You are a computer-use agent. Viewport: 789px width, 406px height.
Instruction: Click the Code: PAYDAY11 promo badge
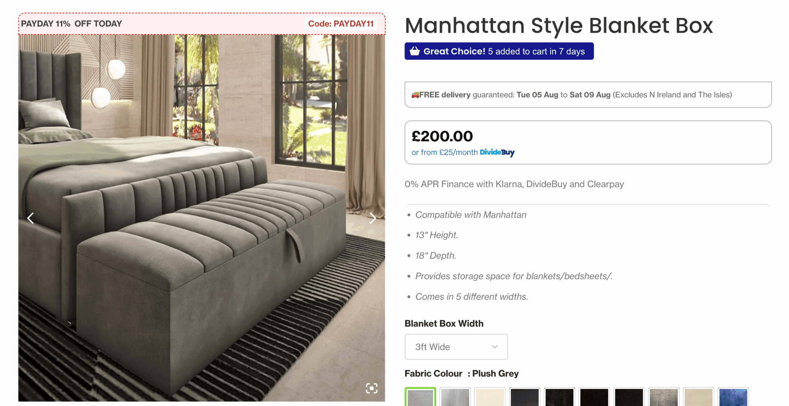341,24
